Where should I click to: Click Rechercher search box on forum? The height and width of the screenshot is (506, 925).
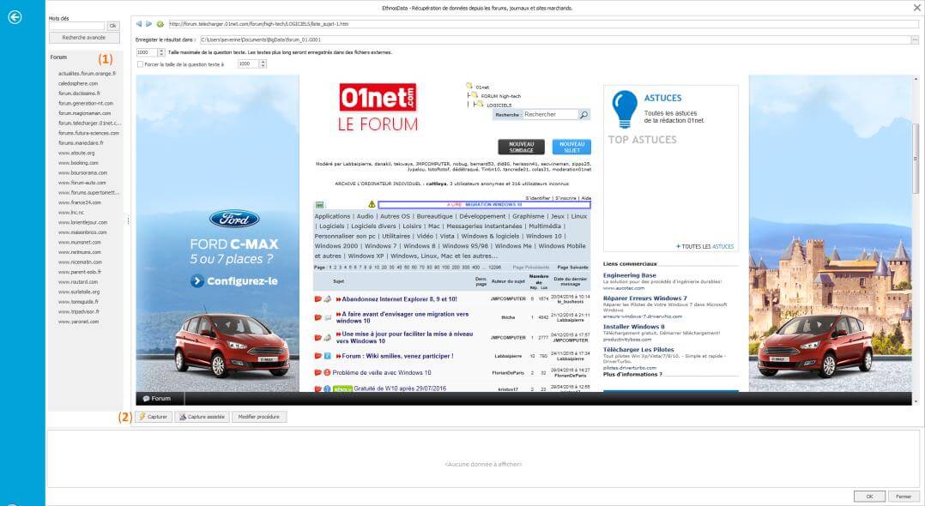[x=550, y=114]
